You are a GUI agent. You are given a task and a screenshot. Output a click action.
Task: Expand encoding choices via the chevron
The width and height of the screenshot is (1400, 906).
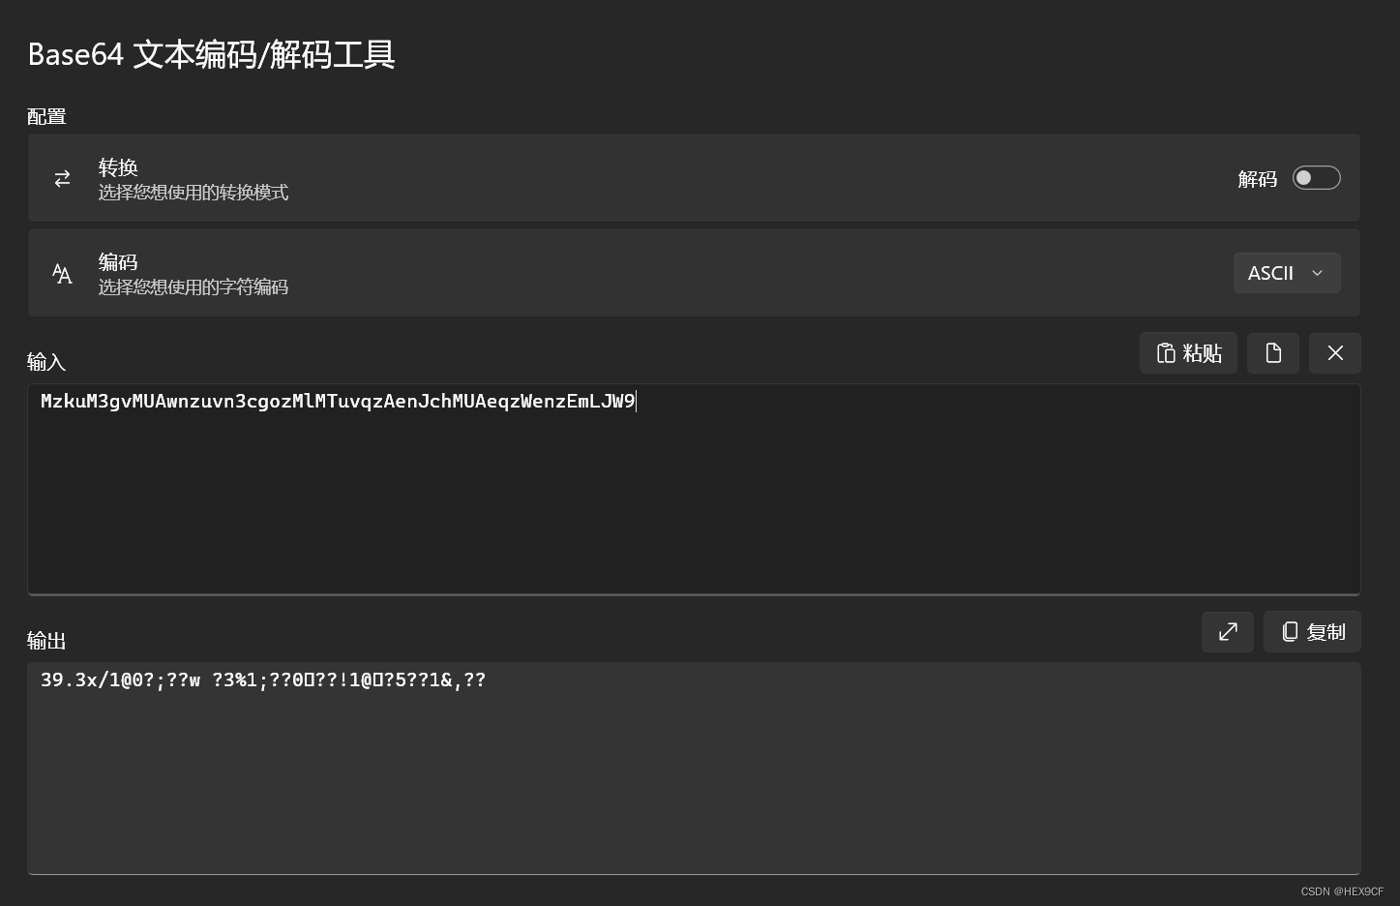1317,273
